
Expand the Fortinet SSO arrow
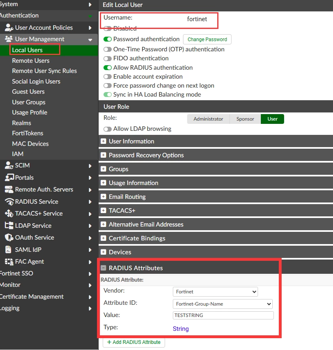coord(90,274)
